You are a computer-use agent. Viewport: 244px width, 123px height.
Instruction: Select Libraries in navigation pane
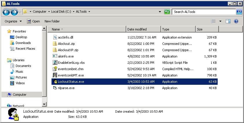(16, 60)
